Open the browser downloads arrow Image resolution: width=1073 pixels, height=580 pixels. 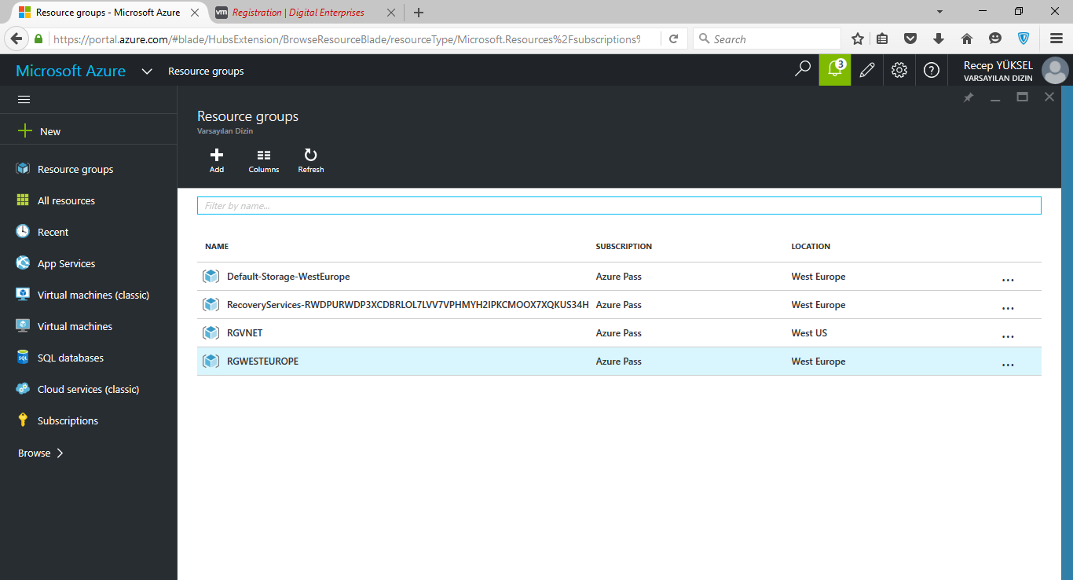pyautogui.click(x=938, y=39)
